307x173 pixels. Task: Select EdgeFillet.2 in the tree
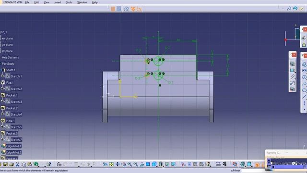coord(14,152)
